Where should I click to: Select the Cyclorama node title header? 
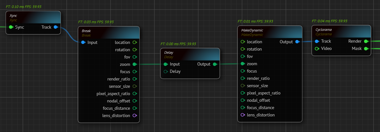[341, 31]
